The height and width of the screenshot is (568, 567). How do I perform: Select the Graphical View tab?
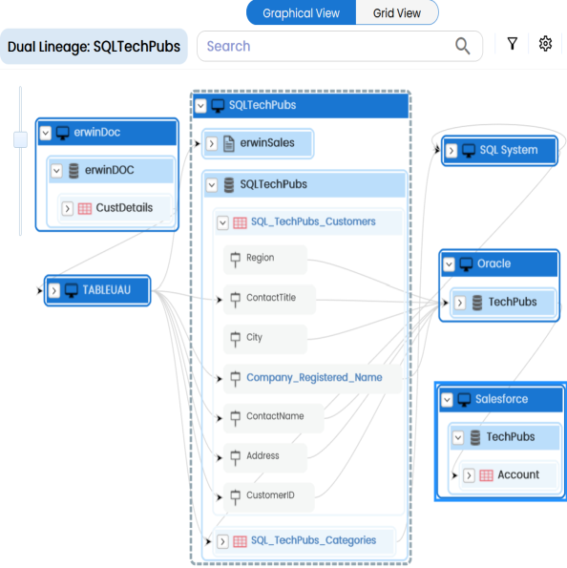pos(301,13)
